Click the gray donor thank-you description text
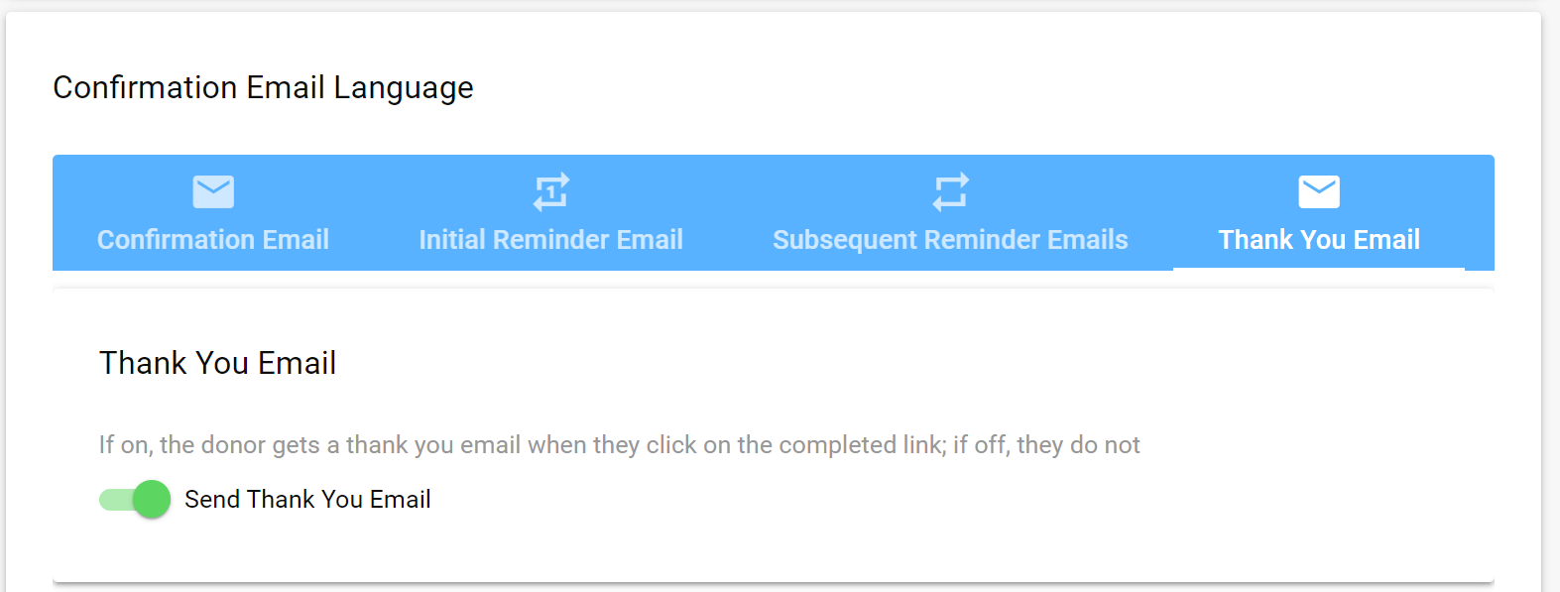This screenshot has width=1560, height=592. [x=619, y=444]
